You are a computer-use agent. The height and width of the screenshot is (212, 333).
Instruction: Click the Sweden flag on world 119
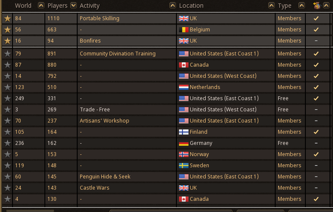click(184, 166)
